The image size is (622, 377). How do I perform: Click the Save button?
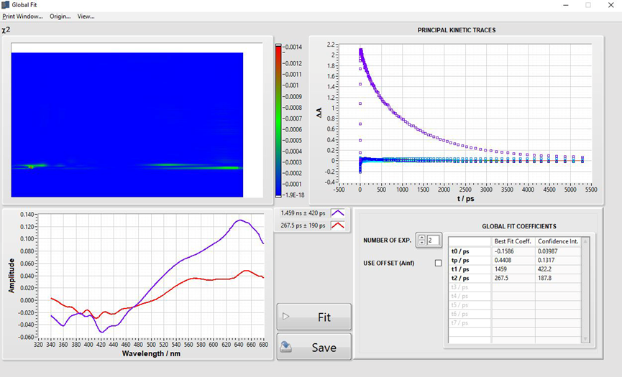pos(314,347)
